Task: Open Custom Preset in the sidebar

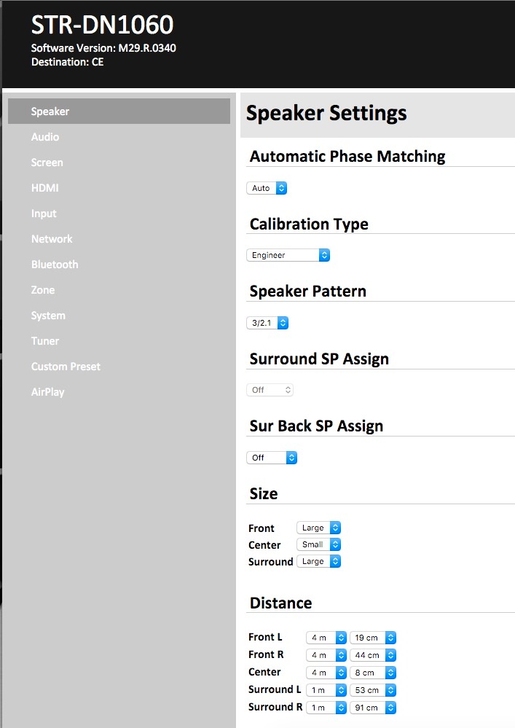Action: 66,367
